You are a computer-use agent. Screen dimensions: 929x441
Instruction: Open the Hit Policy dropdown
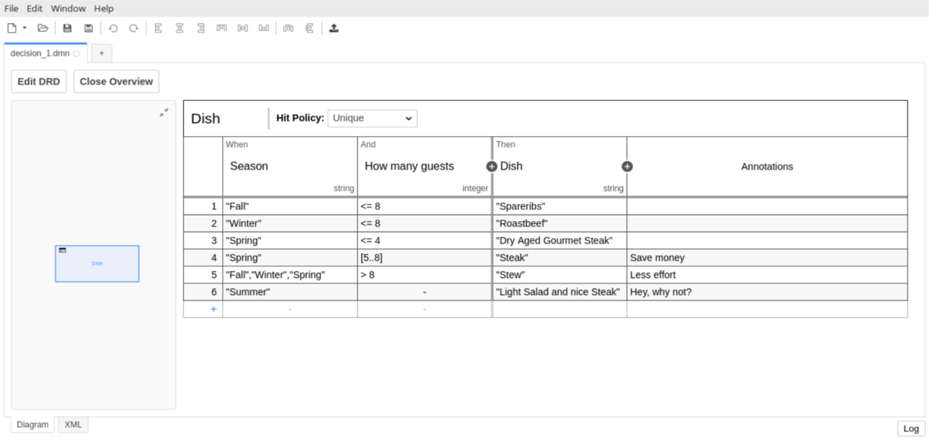pyautogui.click(x=372, y=118)
